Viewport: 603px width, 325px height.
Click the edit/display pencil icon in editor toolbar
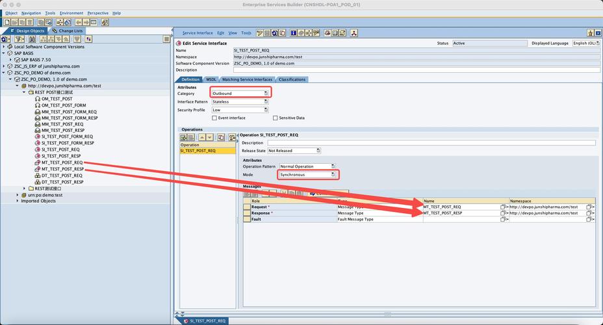(x=260, y=32)
